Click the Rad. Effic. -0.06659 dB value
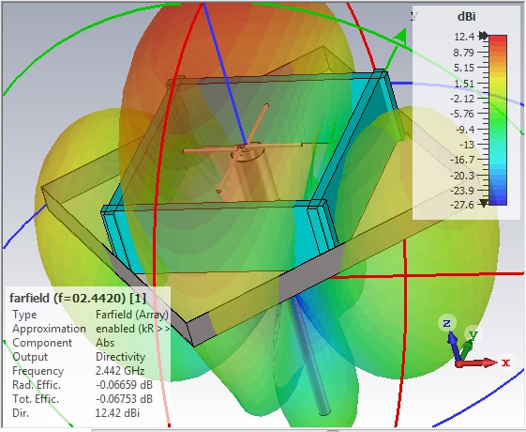The width and height of the screenshot is (526, 432). [x=124, y=385]
